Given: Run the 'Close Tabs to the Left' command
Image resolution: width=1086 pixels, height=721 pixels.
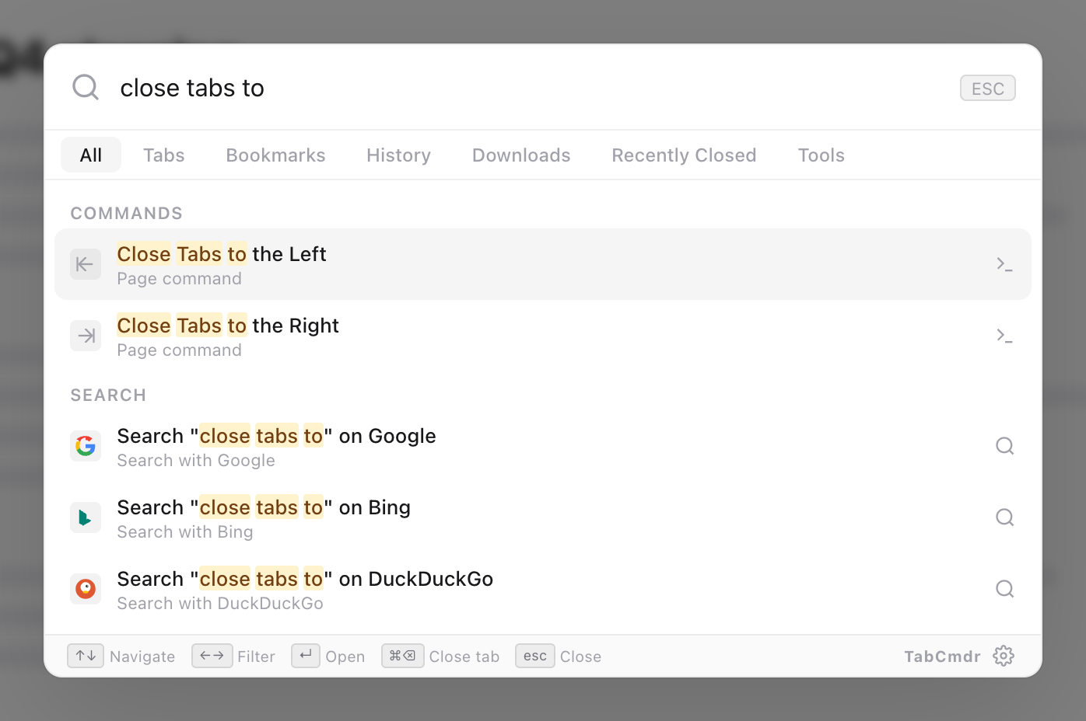Looking at the screenshot, I should 543,264.
